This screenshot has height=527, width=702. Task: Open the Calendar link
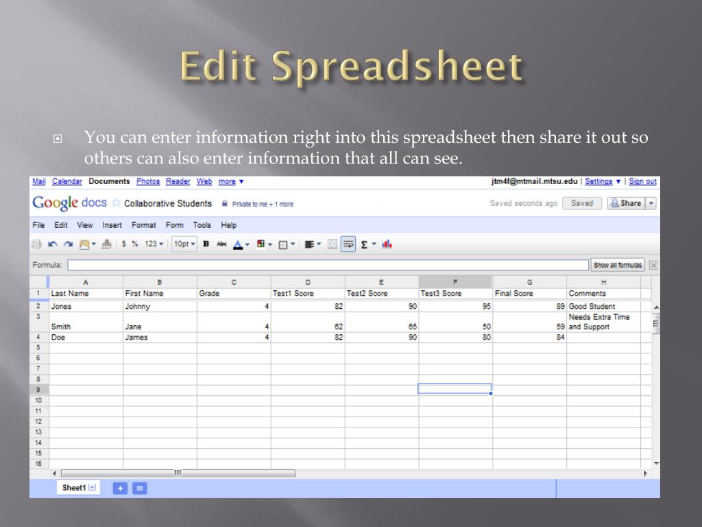(x=66, y=181)
